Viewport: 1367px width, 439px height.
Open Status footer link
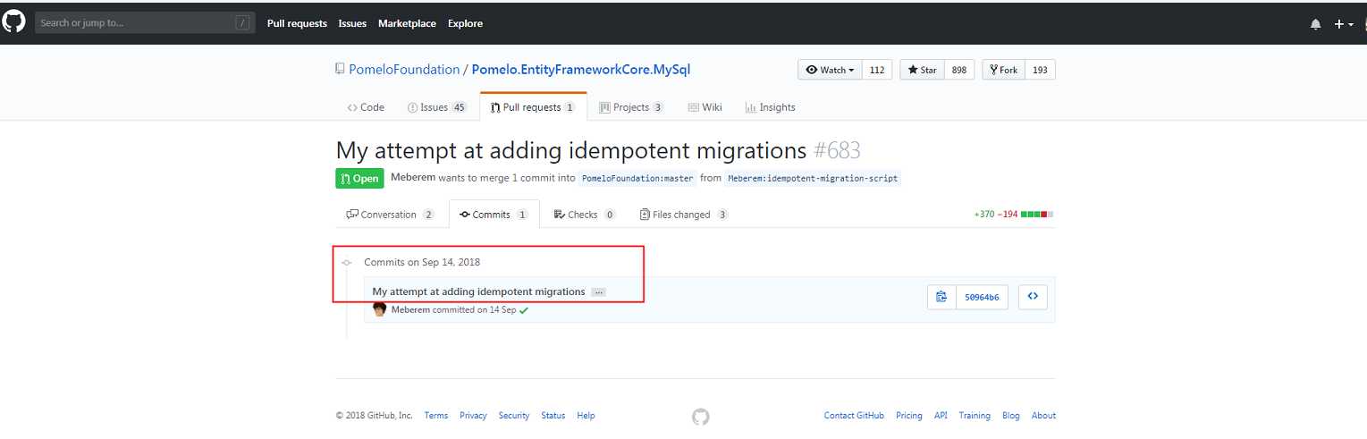[x=553, y=416]
